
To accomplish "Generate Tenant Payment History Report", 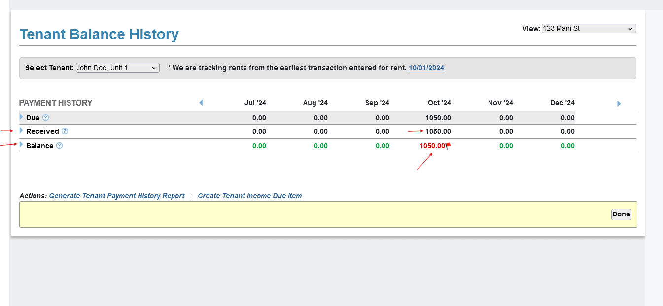I will point(117,196).
